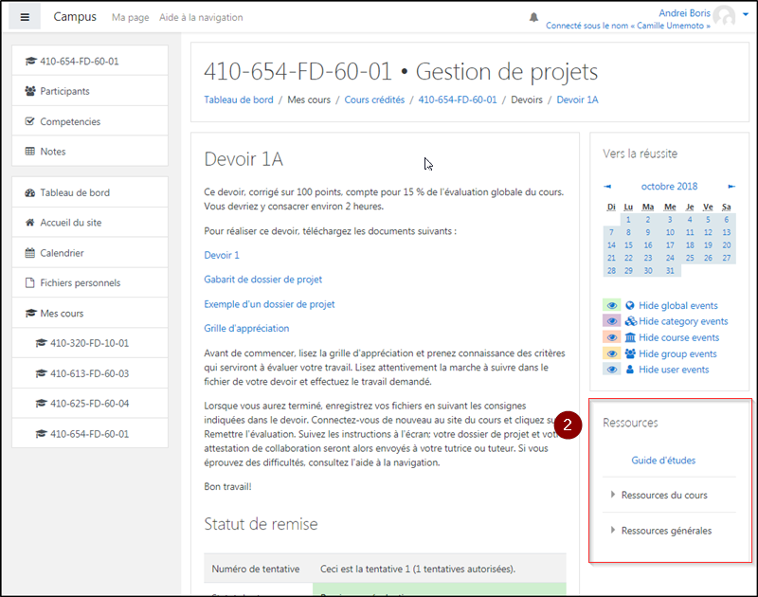Expand Ressources générales section
This screenshot has width=758, height=597.
pyautogui.click(x=665, y=531)
